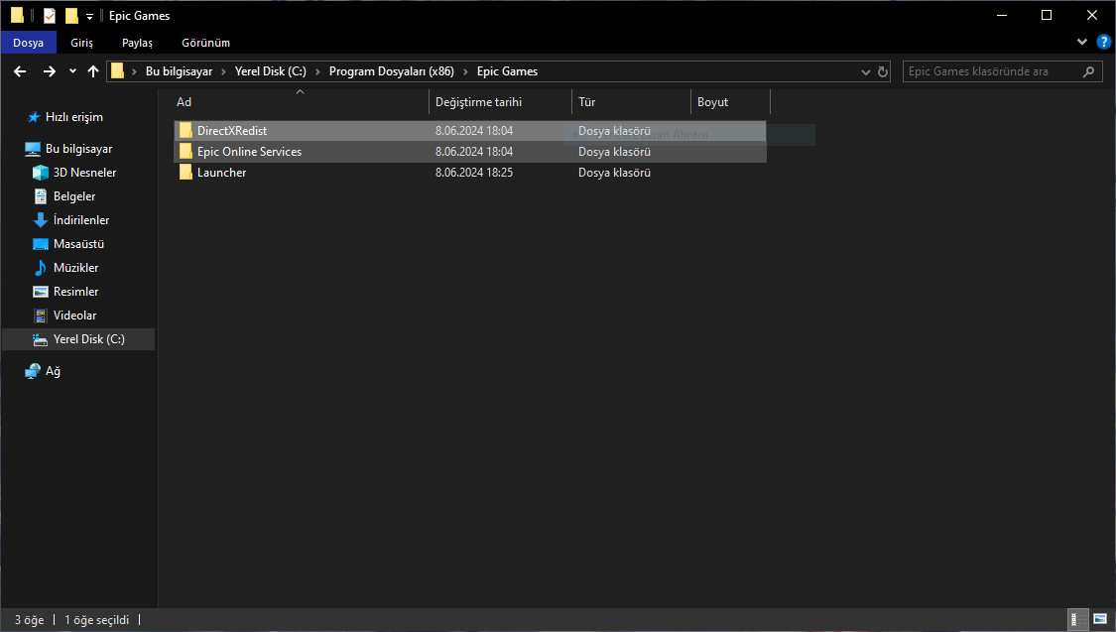Click the search magnifier icon
The width and height of the screenshot is (1116, 632).
(x=1088, y=71)
